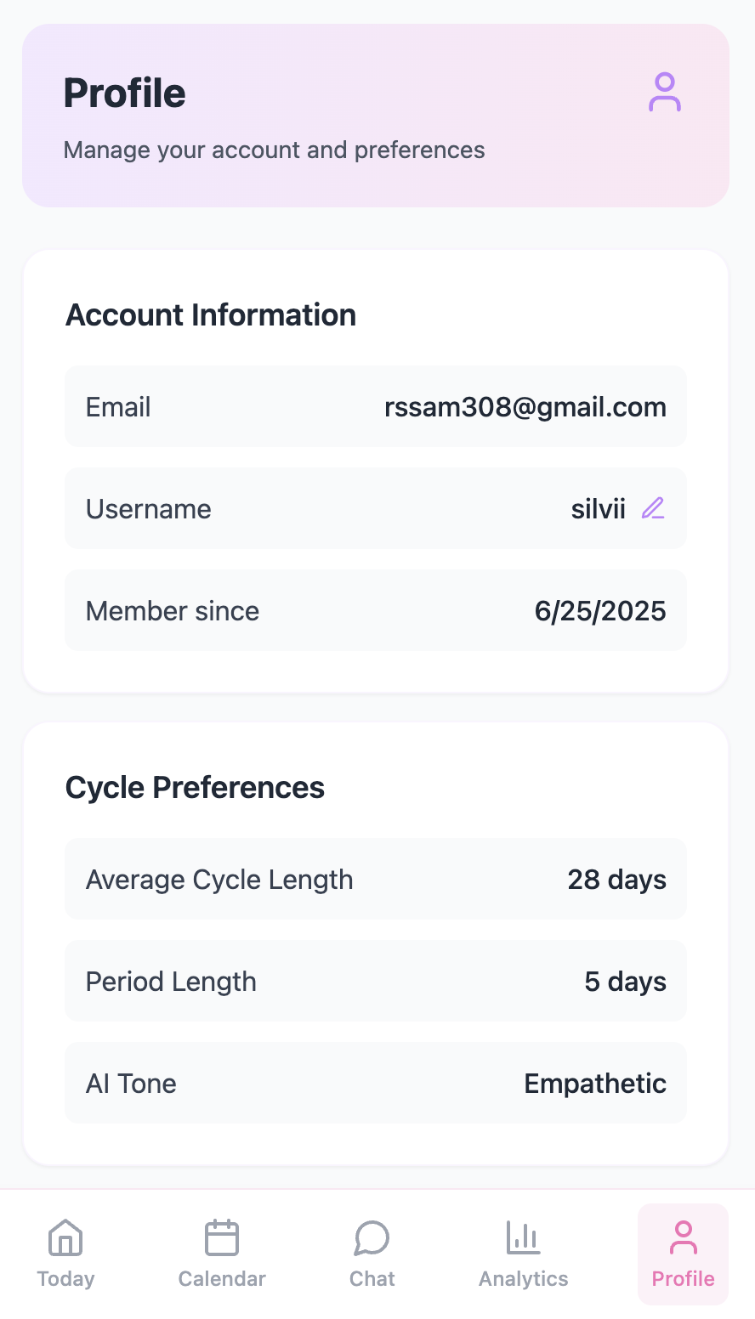
Task: Click the Today home icon
Action: 65,1237
